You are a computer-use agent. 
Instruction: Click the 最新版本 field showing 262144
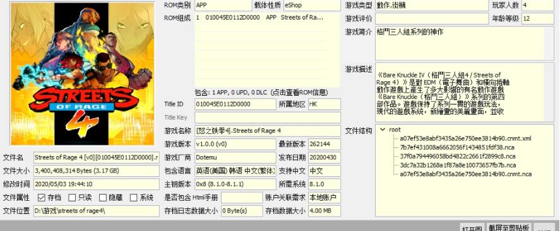click(x=325, y=144)
